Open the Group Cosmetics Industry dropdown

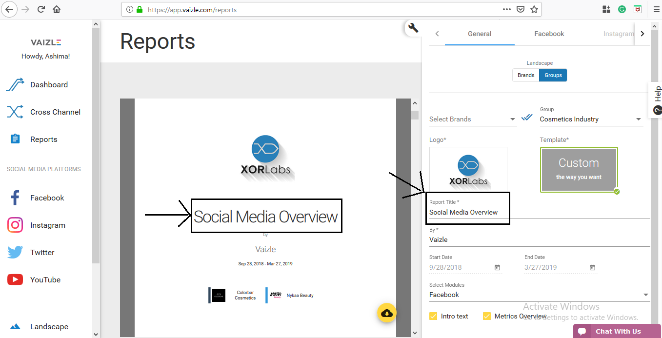coord(591,119)
